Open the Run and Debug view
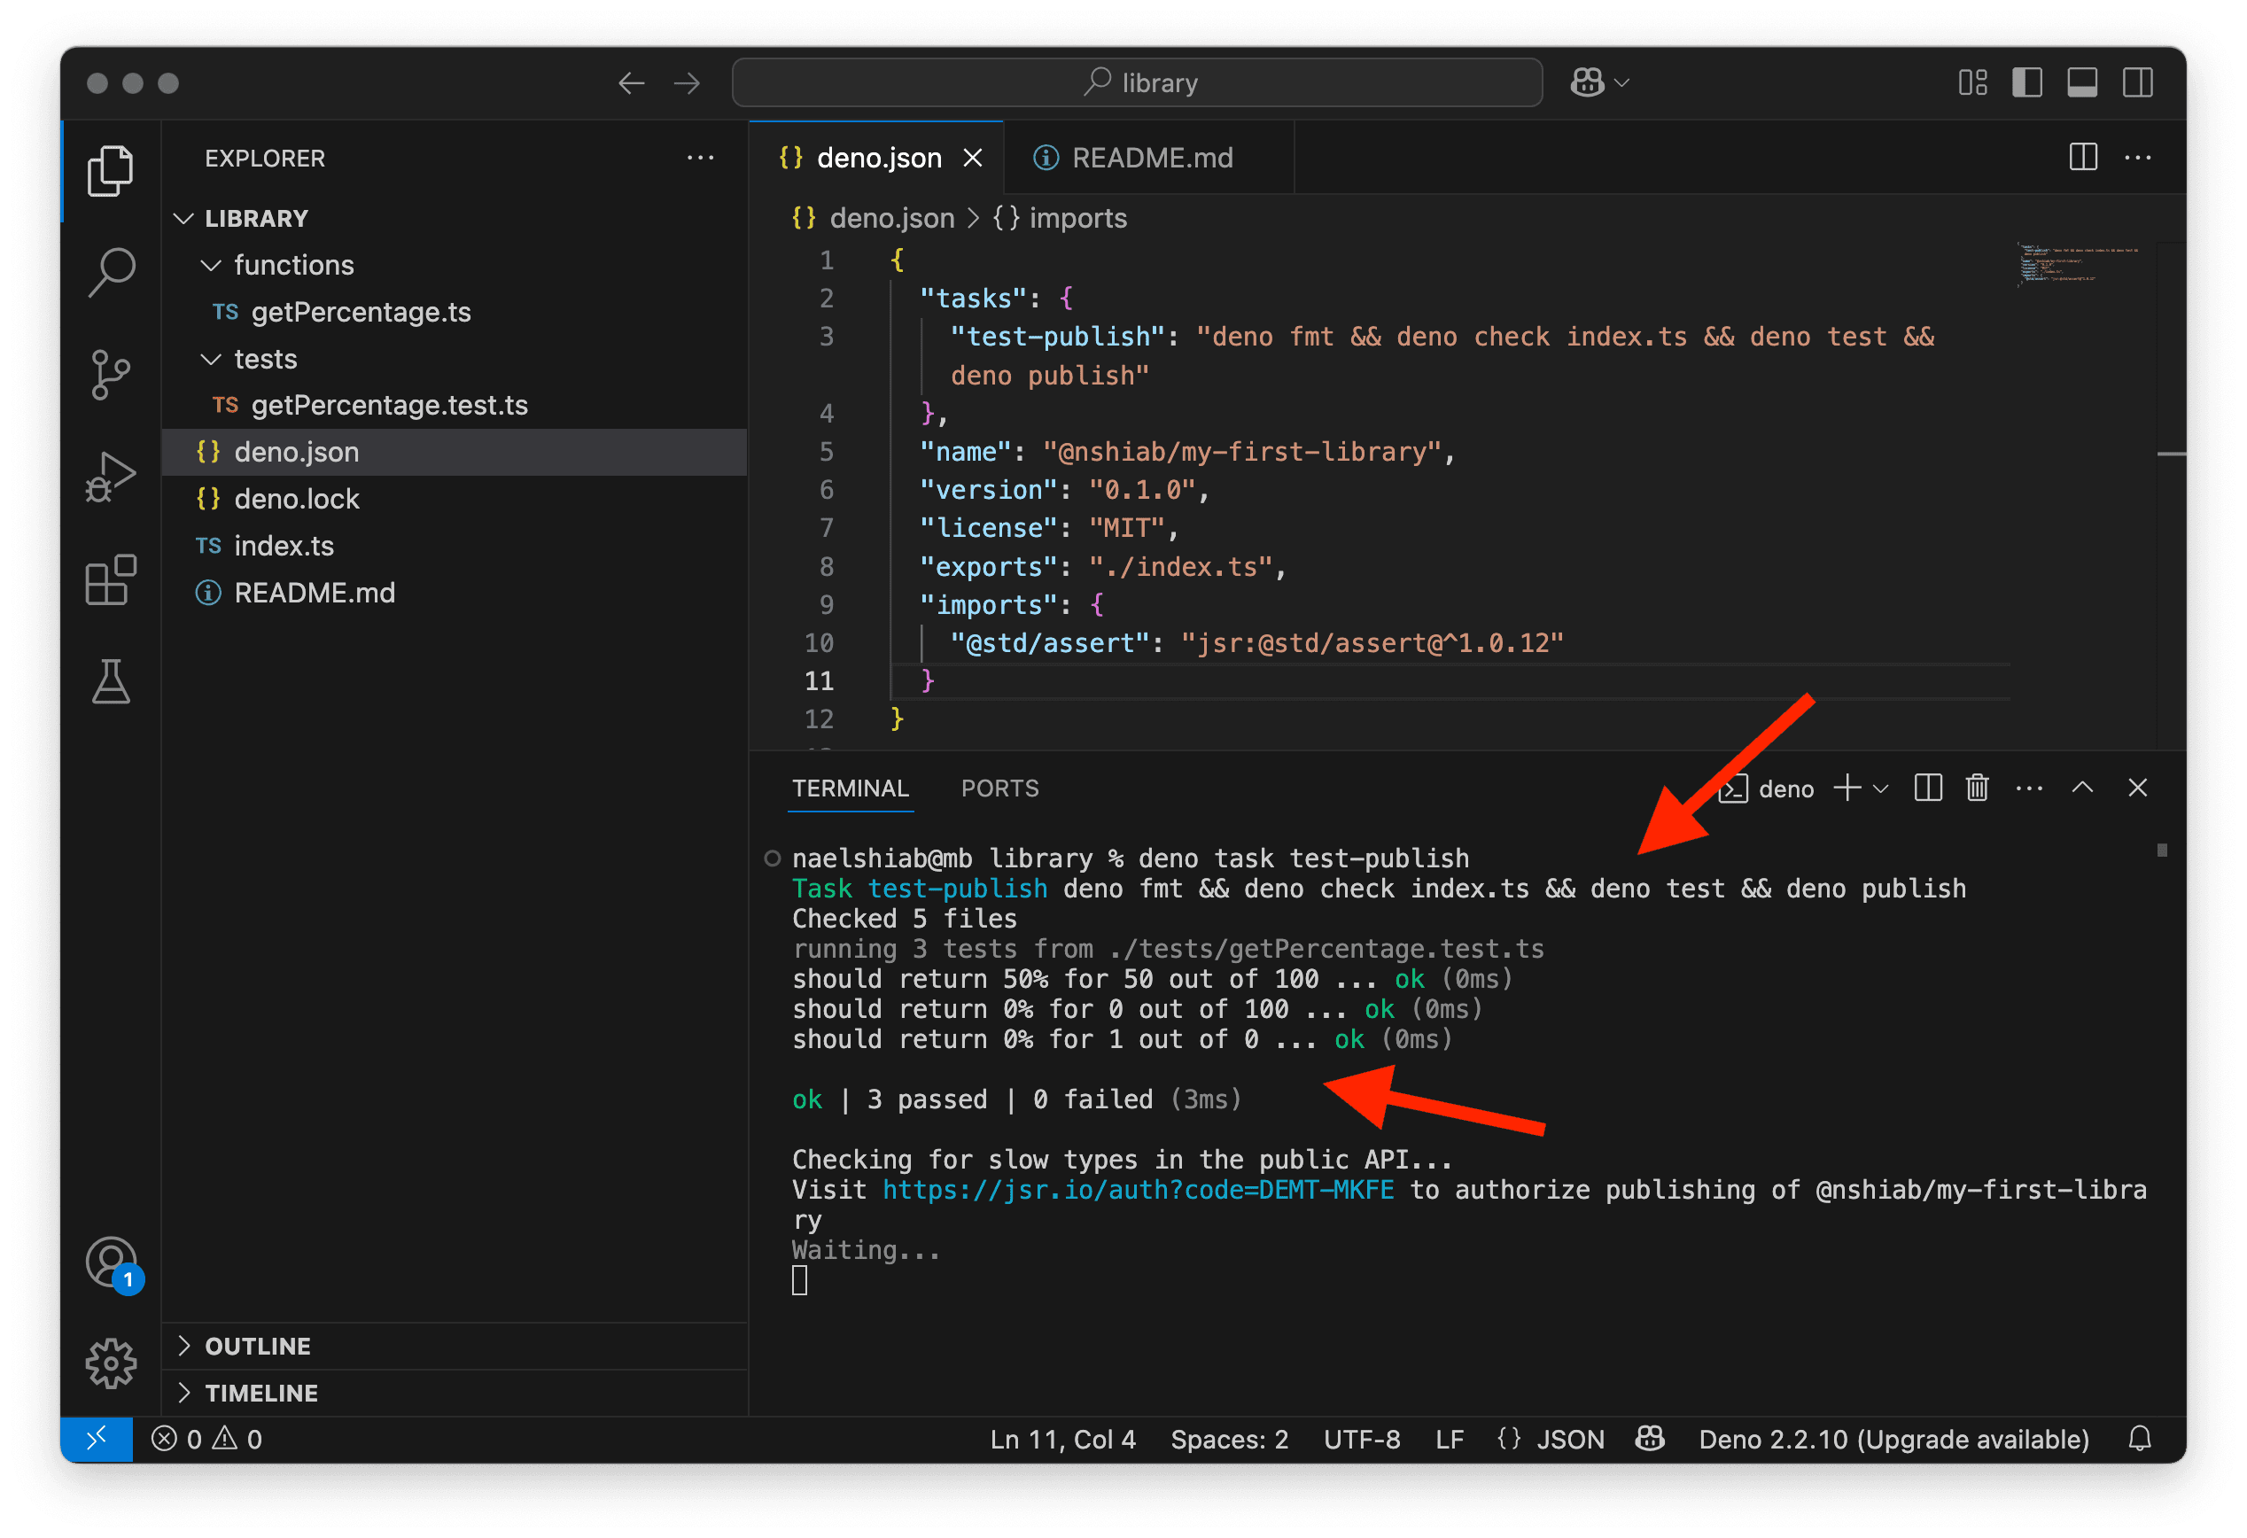Viewport: 2247px width, 1538px height. click(110, 477)
